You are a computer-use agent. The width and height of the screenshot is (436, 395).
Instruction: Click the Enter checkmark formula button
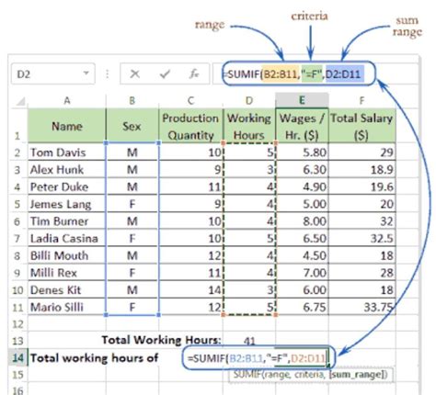[165, 73]
